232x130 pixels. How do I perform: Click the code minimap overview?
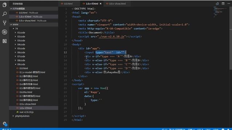coord(220,12)
